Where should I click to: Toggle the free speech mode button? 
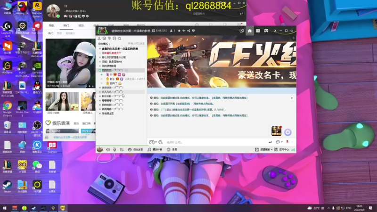coord(135,149)
